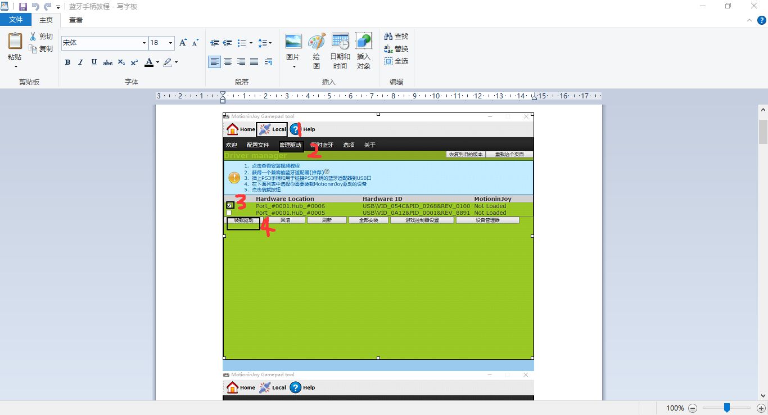Zoom in with the plus button
The width and height of the screenshot is (768, 415).
pos(761,408)
